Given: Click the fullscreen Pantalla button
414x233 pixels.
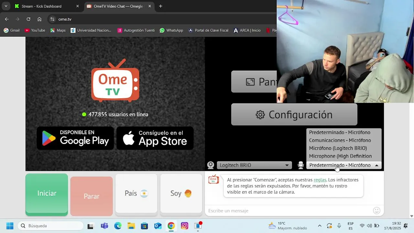Looking at the screenshot, I should (254, 82).
